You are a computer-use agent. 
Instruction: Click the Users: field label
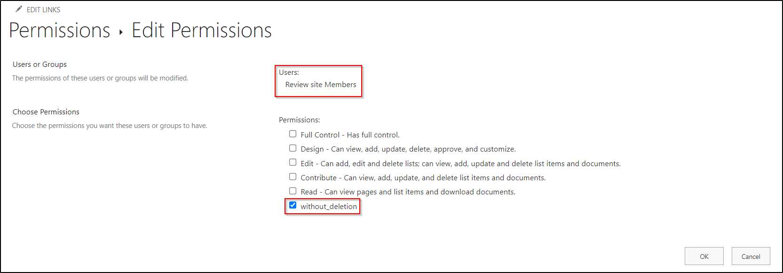[289, 72]
